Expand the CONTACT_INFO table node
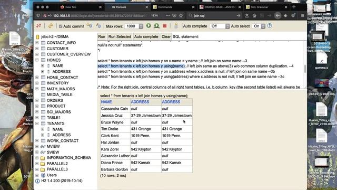This screenshot has width=337, height=190. [x=37, y=43]
